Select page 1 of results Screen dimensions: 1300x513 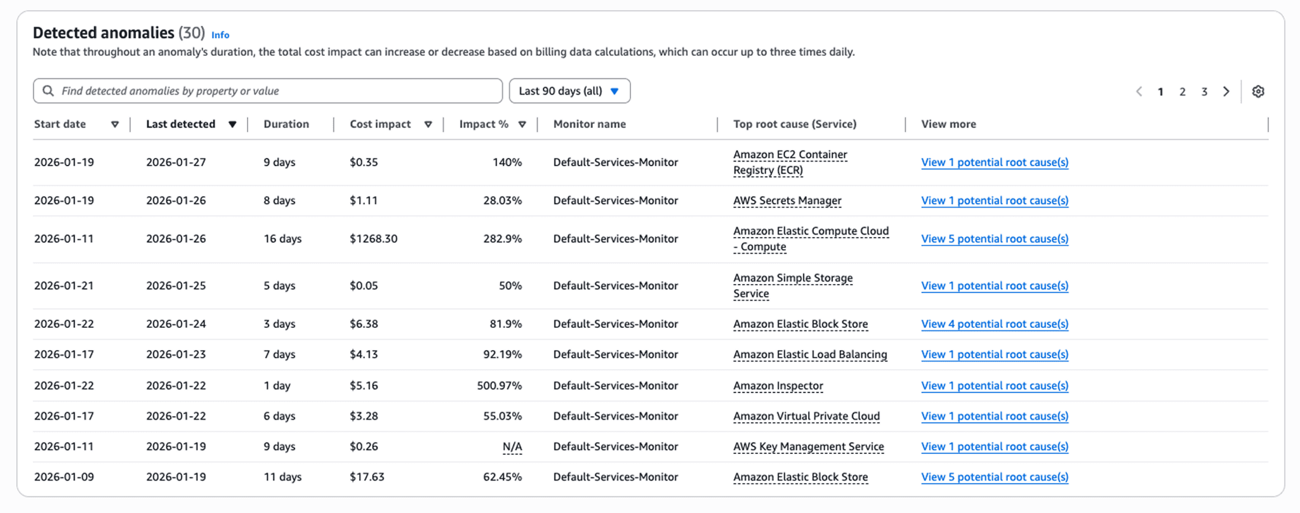coord(1160,91)
